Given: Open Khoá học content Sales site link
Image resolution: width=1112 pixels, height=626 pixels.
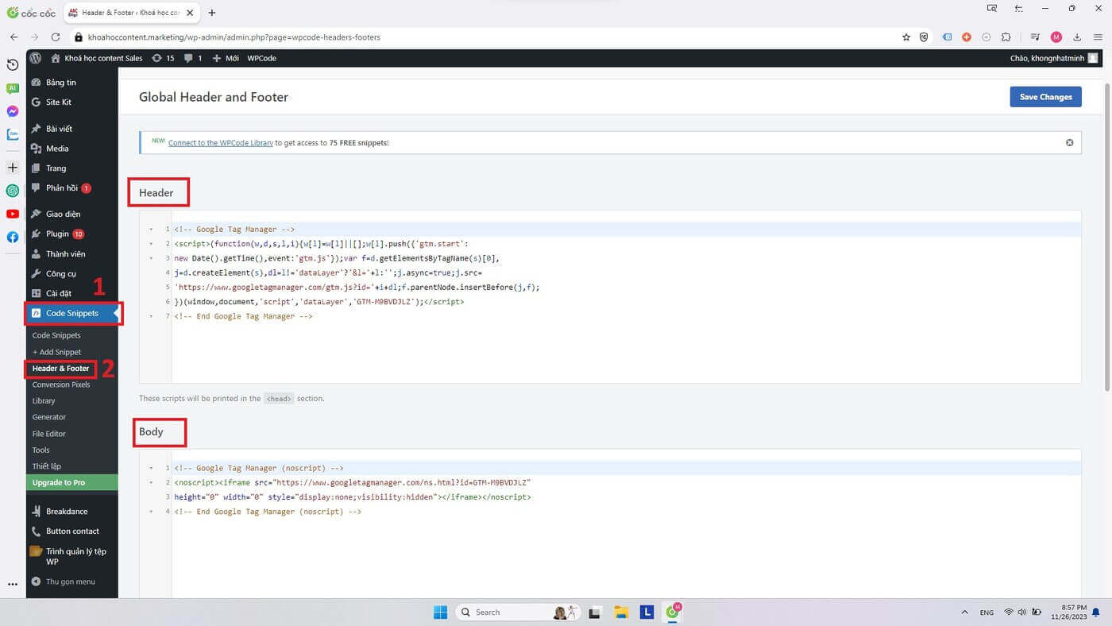Looking at the screenshot, I should coord(97,58).
